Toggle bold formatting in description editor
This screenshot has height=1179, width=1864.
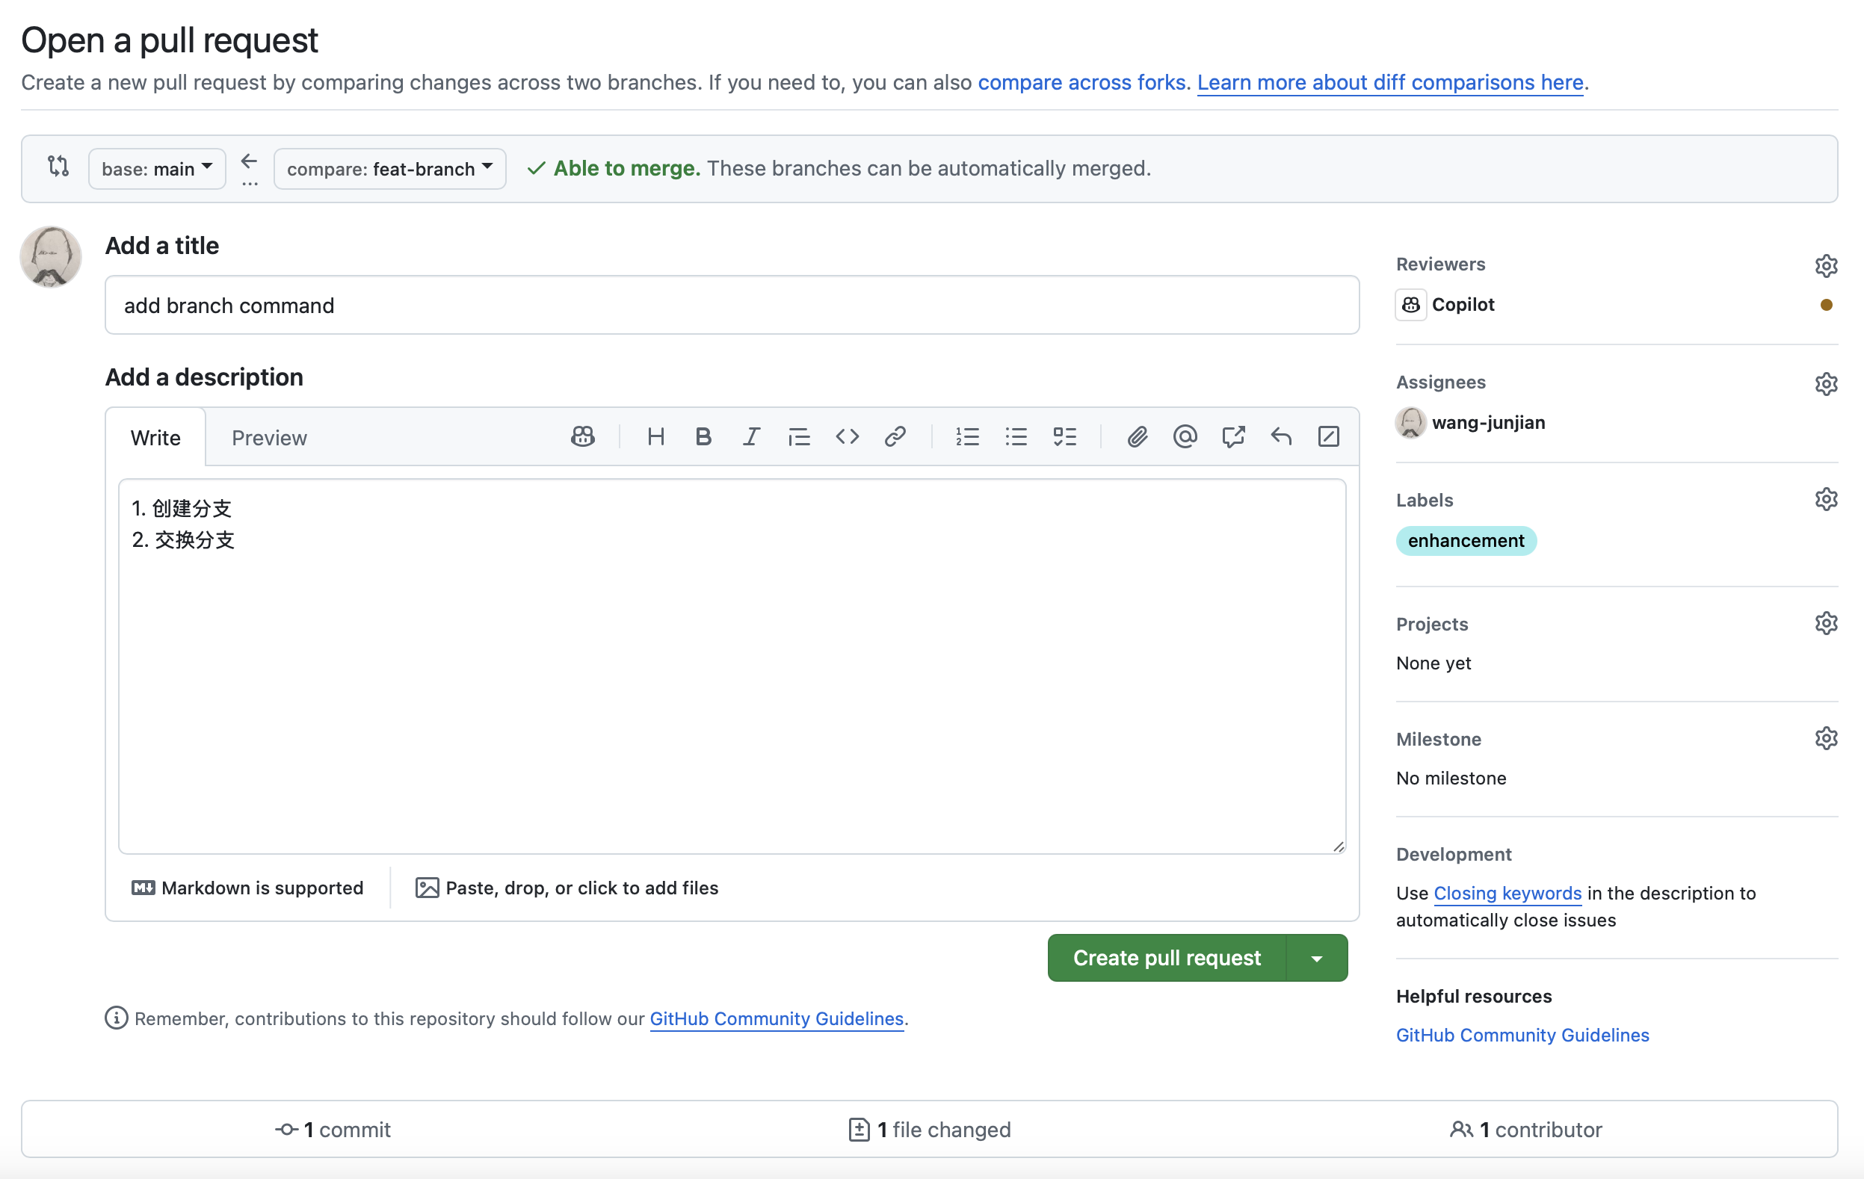pyautogui.click(x=703, y=437)
